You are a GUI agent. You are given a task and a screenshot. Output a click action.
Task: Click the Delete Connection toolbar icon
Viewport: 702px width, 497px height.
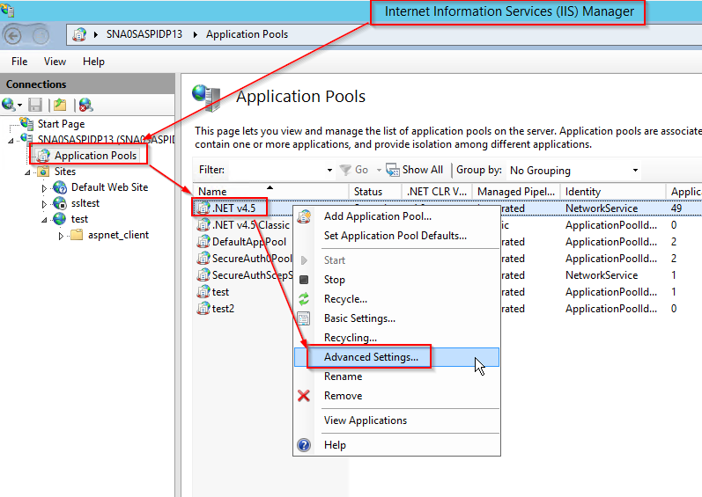point(85,105)
